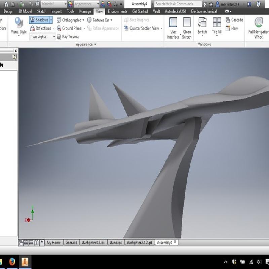269x269 pixels.
Task: Open the Inspect ribbon tab
Action: point(56,11)
